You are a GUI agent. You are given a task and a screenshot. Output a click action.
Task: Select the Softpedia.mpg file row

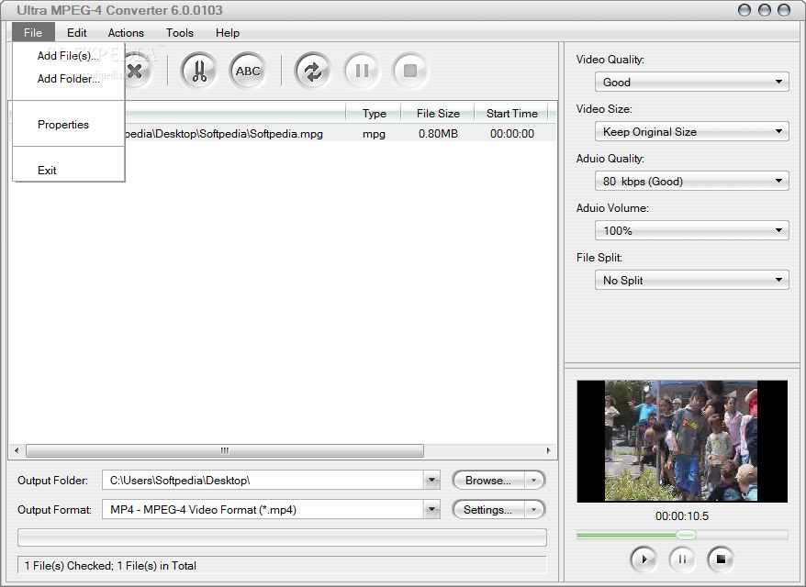pos(283,134)
